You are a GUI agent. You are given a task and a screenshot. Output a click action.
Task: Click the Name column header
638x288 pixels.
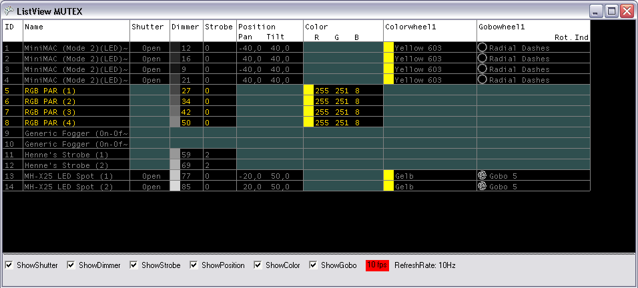coord(76,27)
